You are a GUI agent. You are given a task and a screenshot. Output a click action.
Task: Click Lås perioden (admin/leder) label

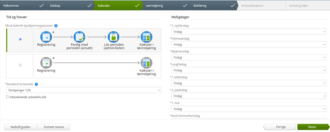point(113,47)
